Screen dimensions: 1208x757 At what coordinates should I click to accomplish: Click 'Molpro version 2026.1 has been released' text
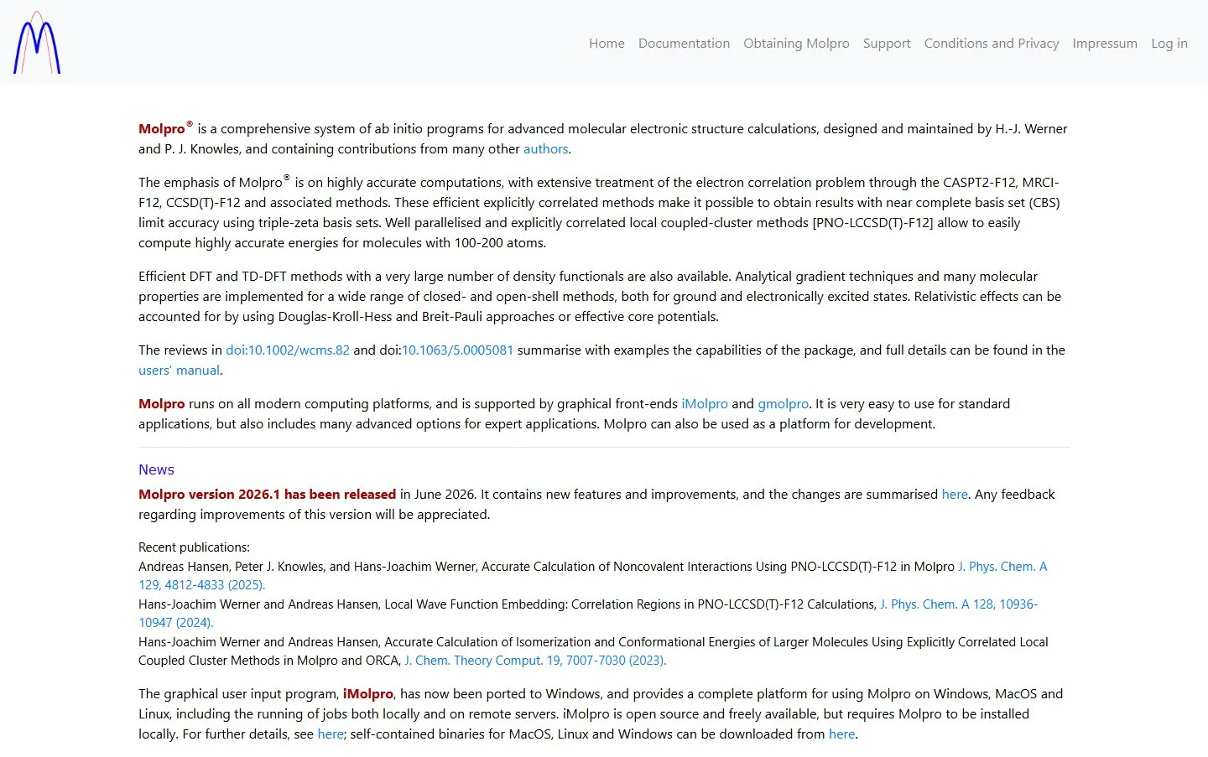click(x=267, y=495)
